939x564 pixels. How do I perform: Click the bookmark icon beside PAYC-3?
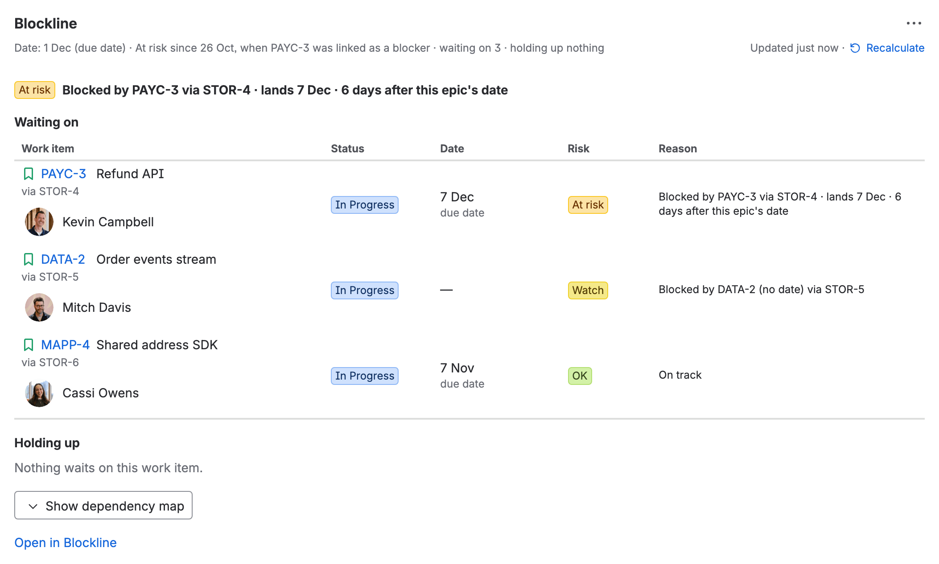[29, 174]
